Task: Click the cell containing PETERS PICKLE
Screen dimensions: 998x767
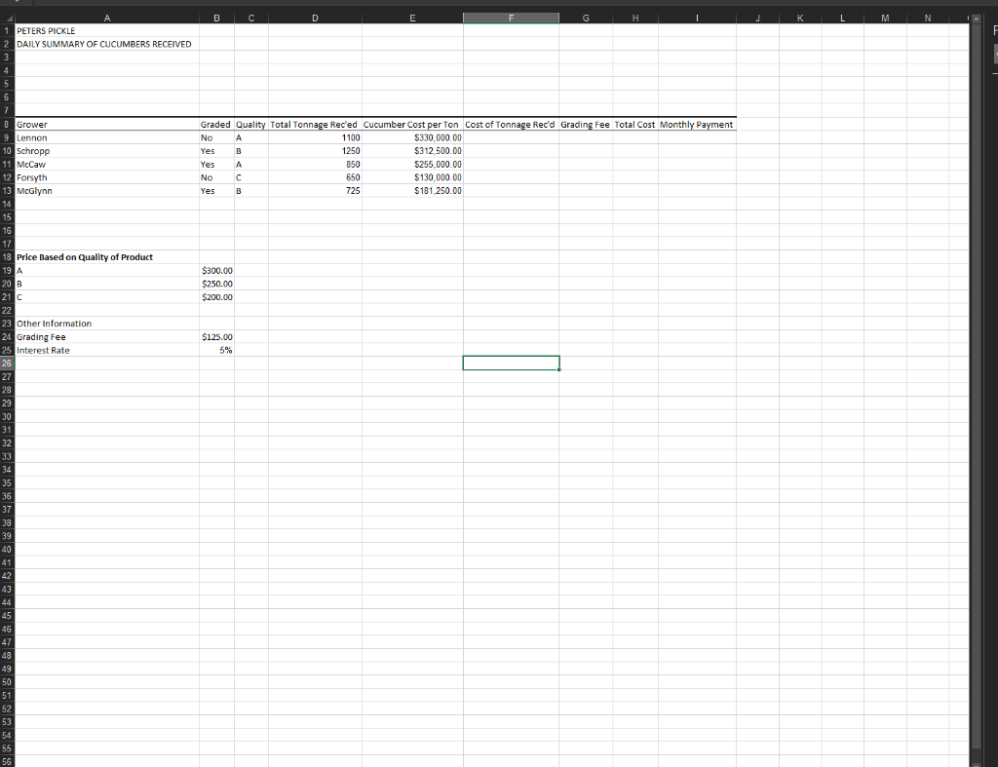Action: pyautogui.click(x=107, y=31)
